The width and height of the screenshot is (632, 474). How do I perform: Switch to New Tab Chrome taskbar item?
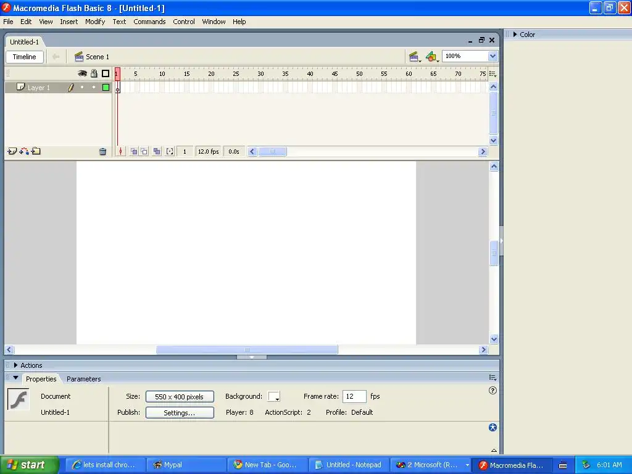(268, 465)
